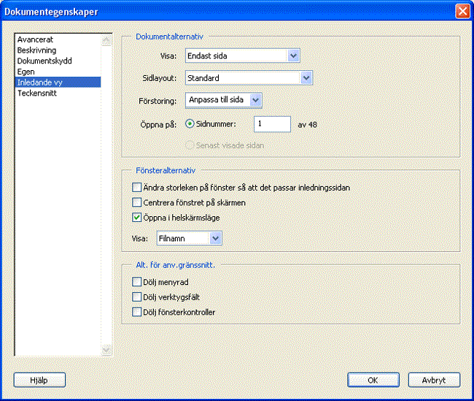This screenshot has height=401, width=474.
Task: Expand the Visa Endast sida dropdown
Action: click(x=293, y=56)
